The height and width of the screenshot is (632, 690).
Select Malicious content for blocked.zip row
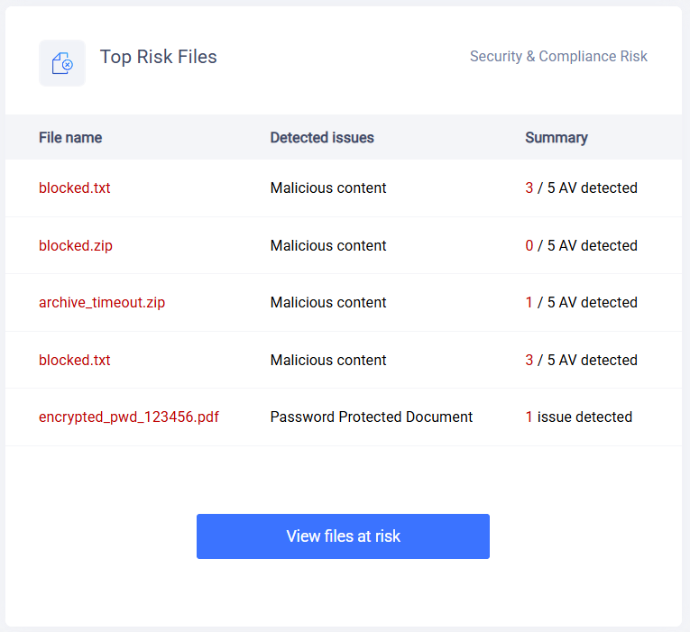click(x=328, y=245)
